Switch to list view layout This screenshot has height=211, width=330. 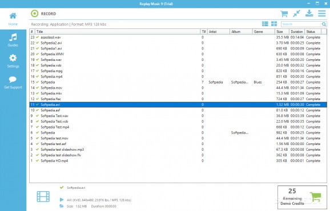(265, 24)
